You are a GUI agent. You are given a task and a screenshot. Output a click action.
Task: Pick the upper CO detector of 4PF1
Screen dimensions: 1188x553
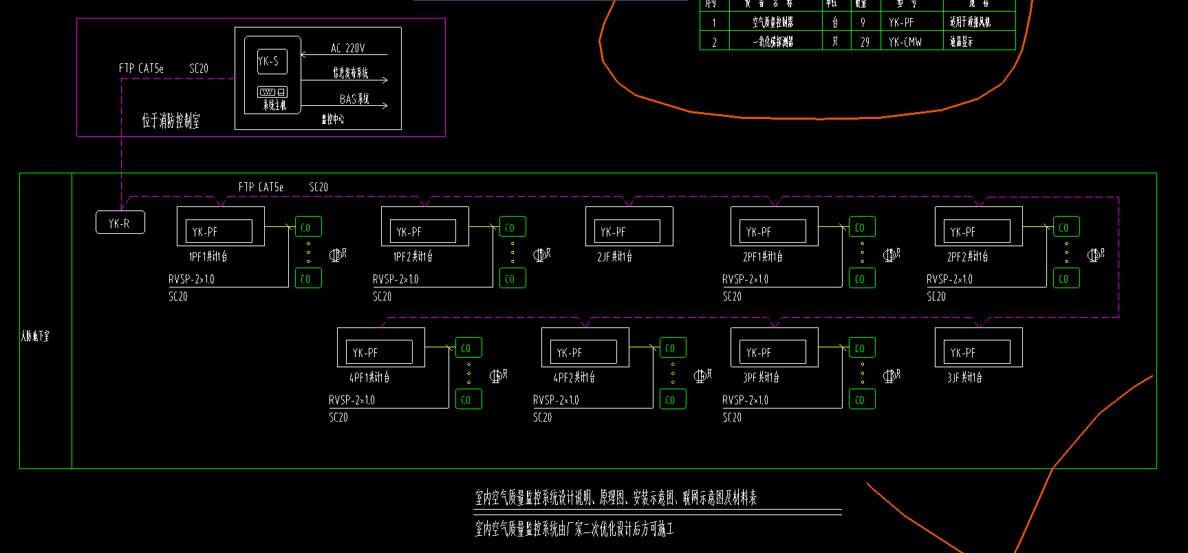point(468,348)
